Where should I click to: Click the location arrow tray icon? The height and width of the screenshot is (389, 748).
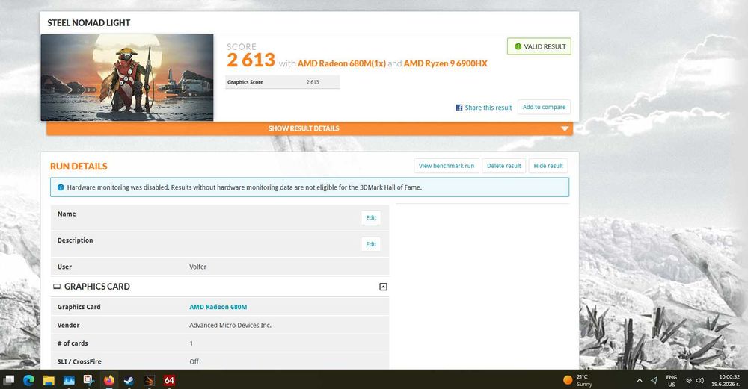point(654,380)
